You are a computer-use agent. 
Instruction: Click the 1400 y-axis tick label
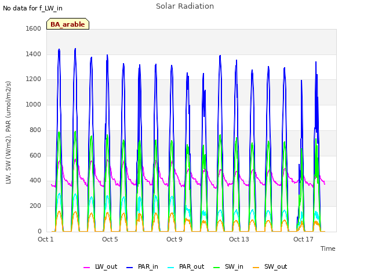[34, 54]
